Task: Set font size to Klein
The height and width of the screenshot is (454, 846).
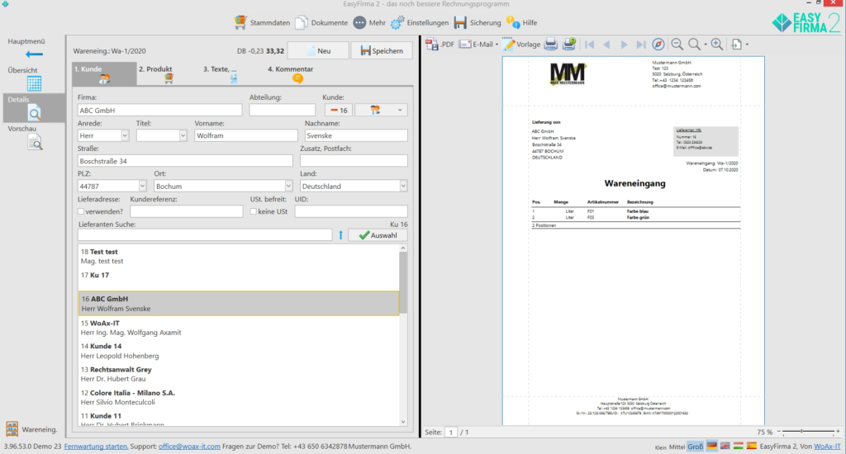Action: (x=660, y=447)
